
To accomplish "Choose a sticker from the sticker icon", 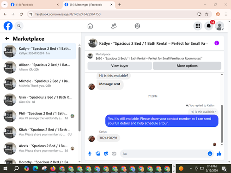I will point(106,154).
